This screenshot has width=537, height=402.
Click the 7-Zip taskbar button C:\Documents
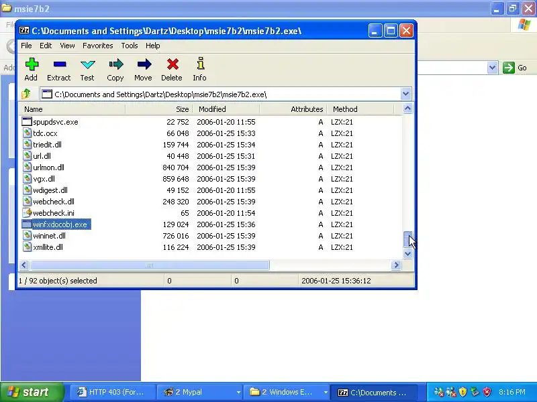point(373,392)
